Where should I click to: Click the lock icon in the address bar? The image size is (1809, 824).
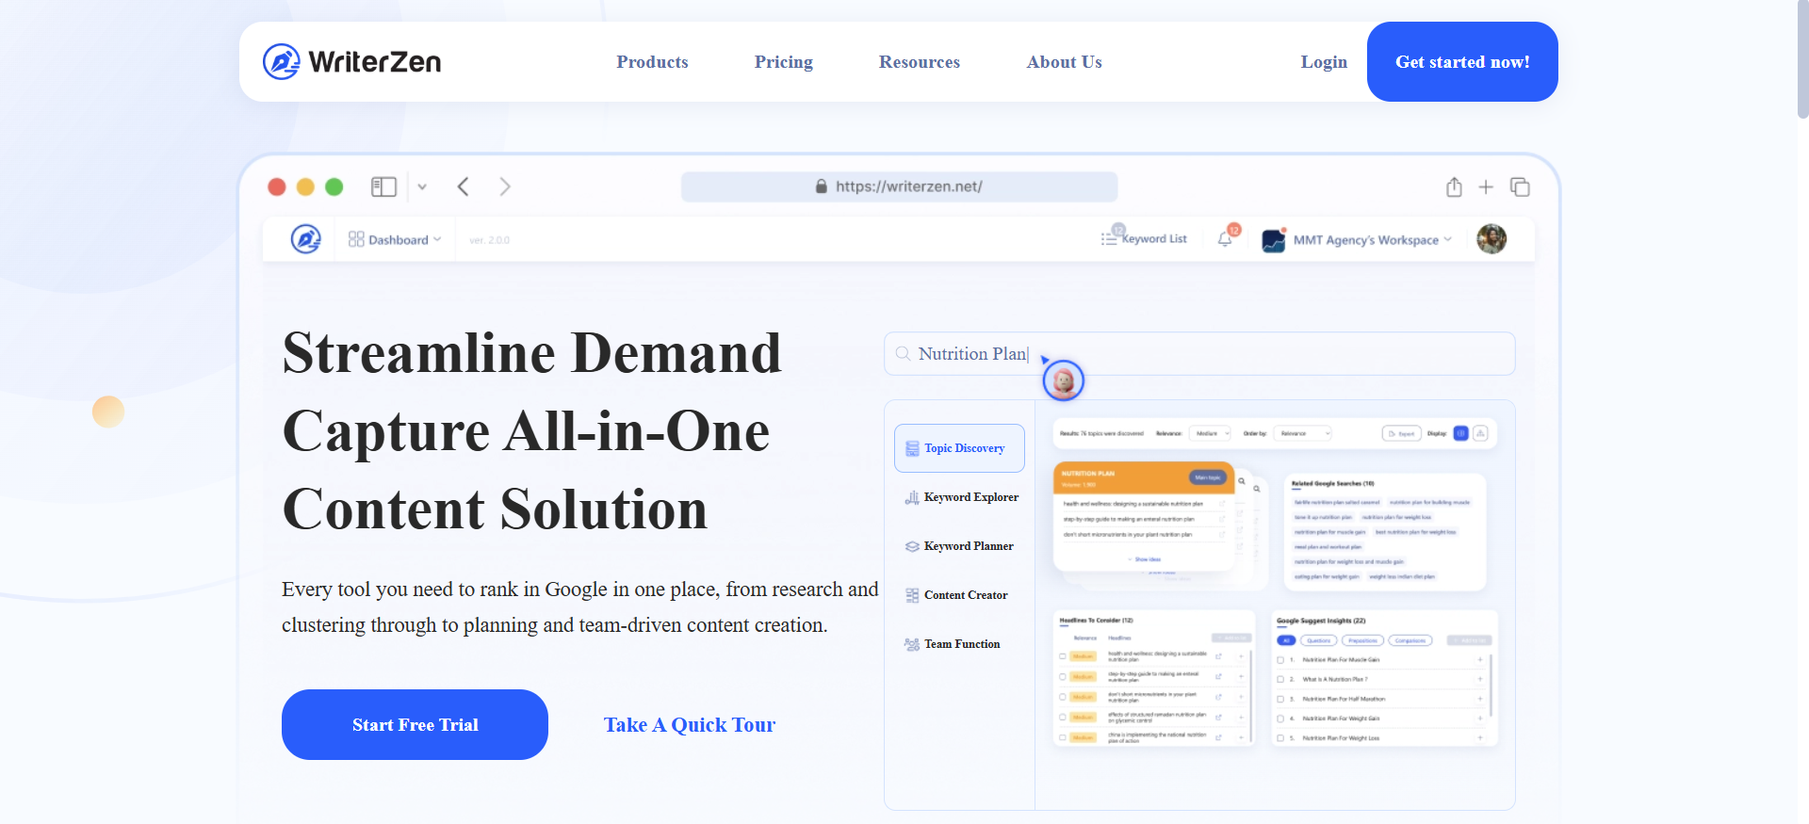pyautogui.click(x=822, y=186)
